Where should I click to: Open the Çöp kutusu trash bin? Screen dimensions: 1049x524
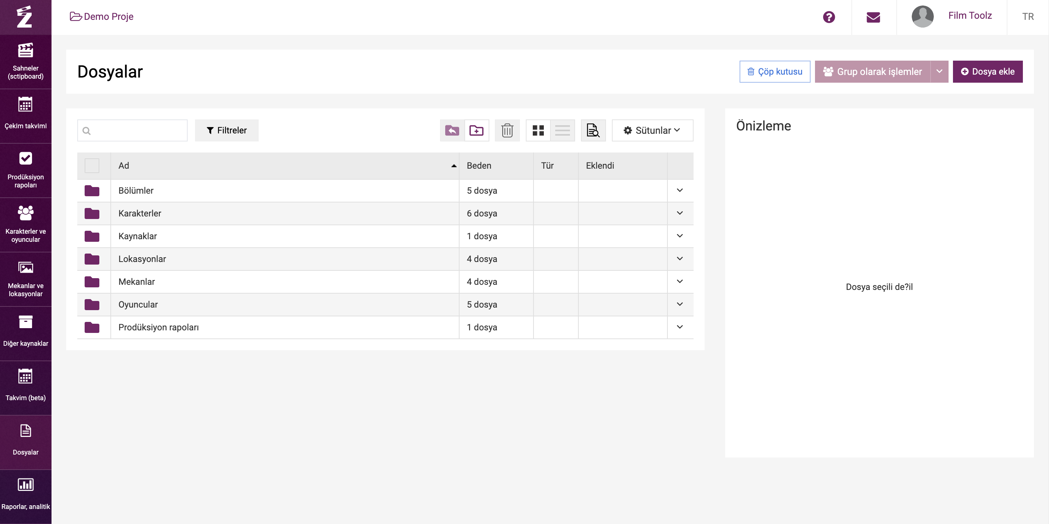click(x=775, y=72)
